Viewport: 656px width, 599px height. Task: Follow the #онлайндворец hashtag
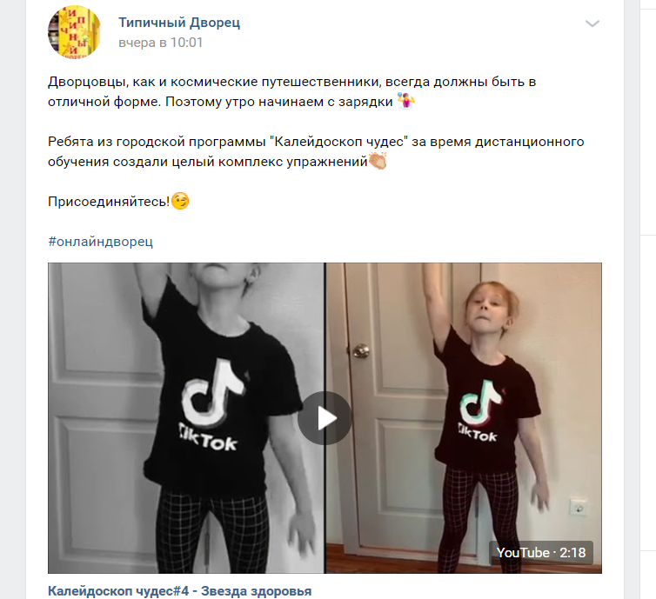click(100, 241)
